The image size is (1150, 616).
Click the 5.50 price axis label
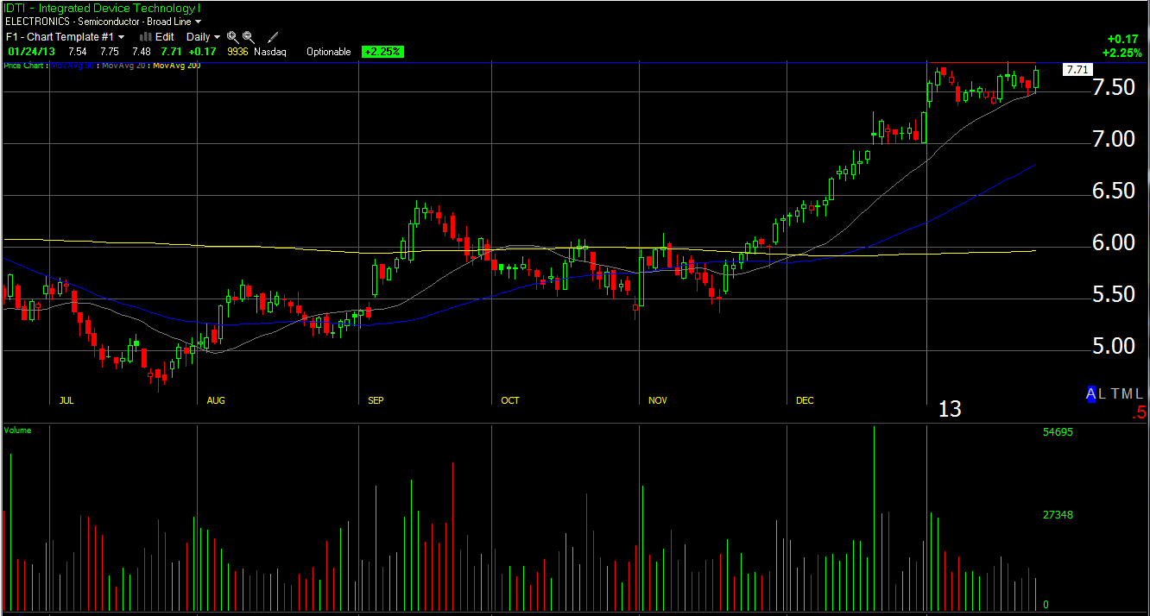pyautogui.click(x=1112, y=295)
